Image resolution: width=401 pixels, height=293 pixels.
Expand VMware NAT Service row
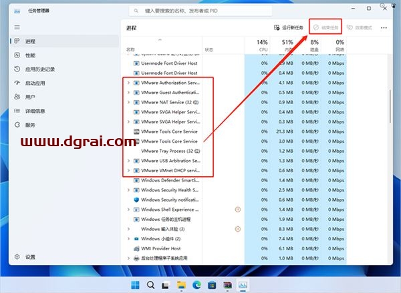(x=128, y=102)
